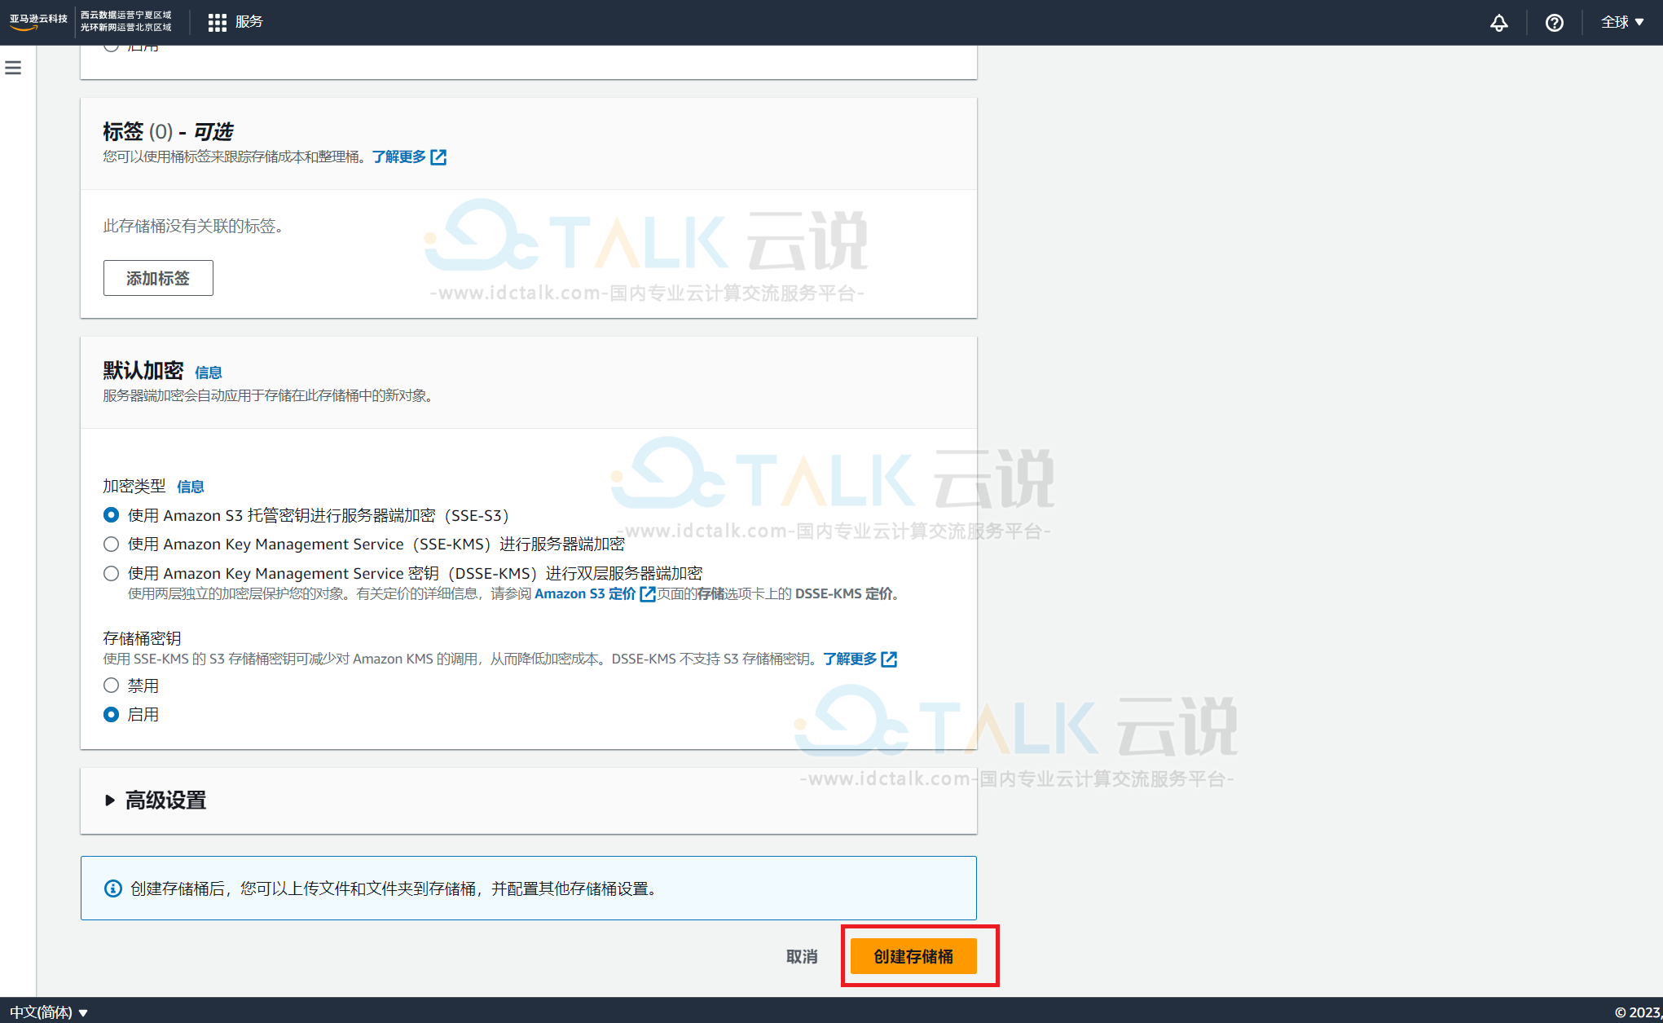Click the 取消 button
1663x1023 pixels.
pos(802,956)
